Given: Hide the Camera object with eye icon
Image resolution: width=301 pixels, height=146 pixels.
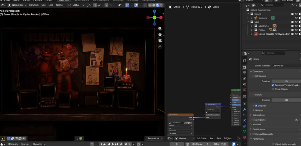Looking at the screenshot, I should 296,18.
